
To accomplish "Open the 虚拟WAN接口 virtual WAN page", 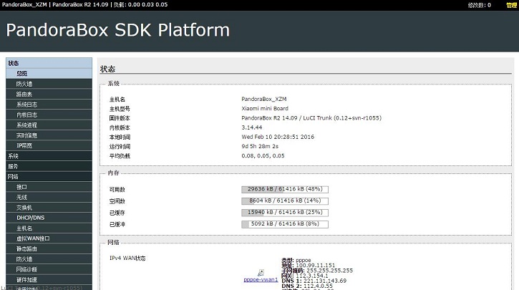I will tap(49, 238).
